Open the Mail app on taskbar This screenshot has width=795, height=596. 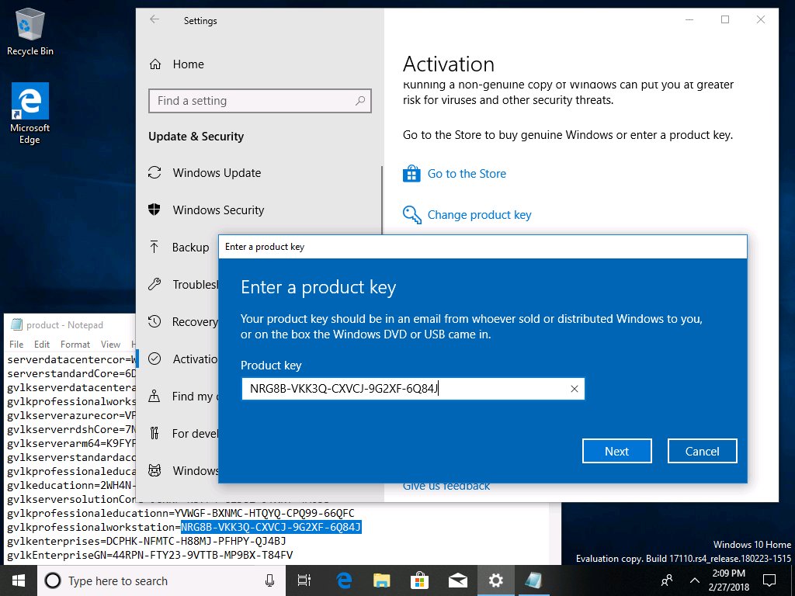[457, 580]
